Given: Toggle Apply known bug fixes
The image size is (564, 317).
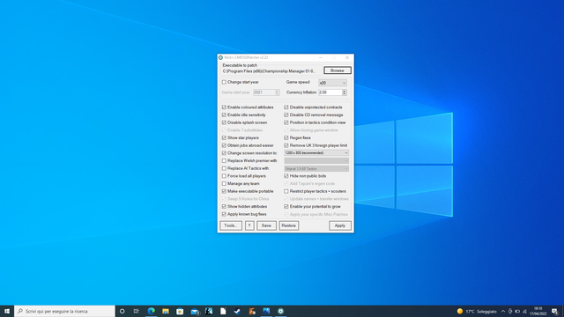Looking at the screenshot, I should (224, 214).
